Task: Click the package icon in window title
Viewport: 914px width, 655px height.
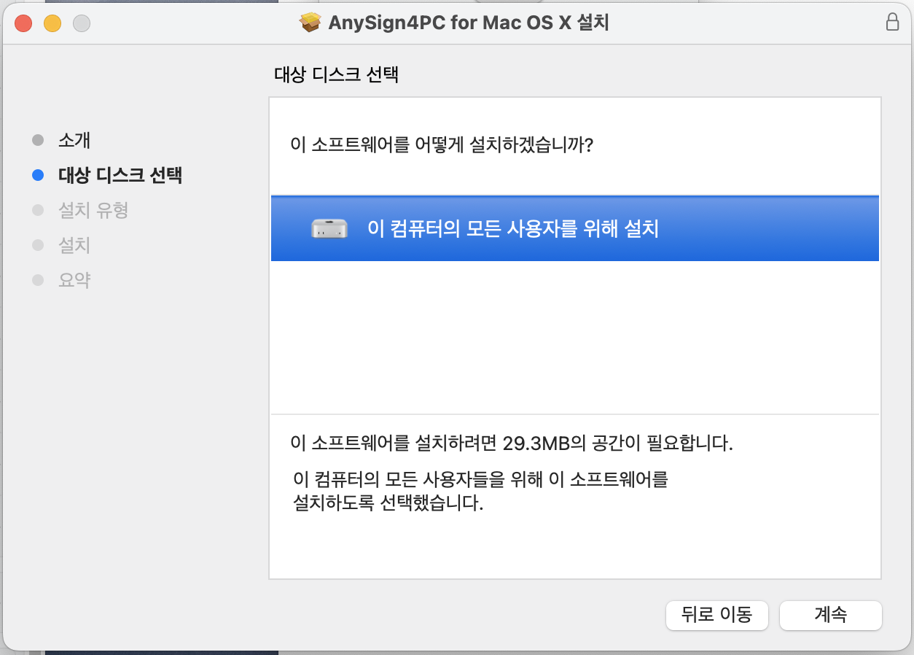Action: click(310, 23)
